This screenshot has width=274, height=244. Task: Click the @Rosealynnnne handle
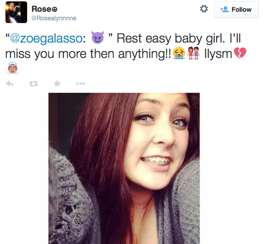pos(54,18)
